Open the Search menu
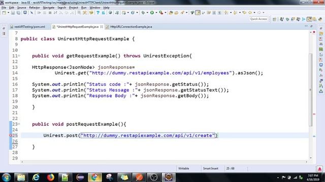 pyautogui.click(x=61, y=8)
